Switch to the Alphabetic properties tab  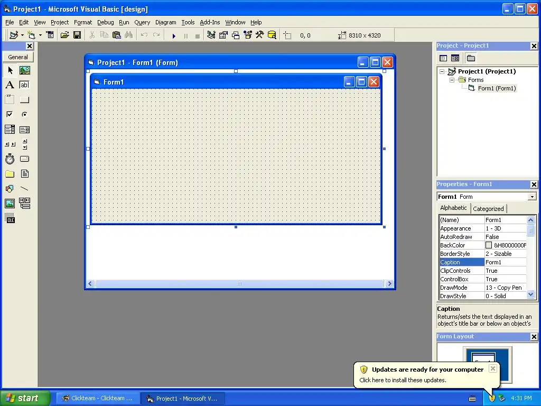453,208
